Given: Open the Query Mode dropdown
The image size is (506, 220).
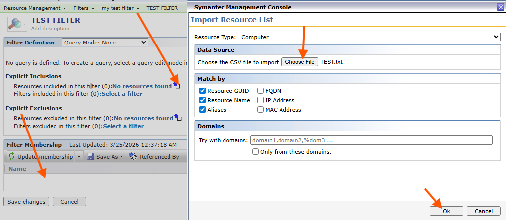Looking at the screenshot, I should click(x=105, y=43).
